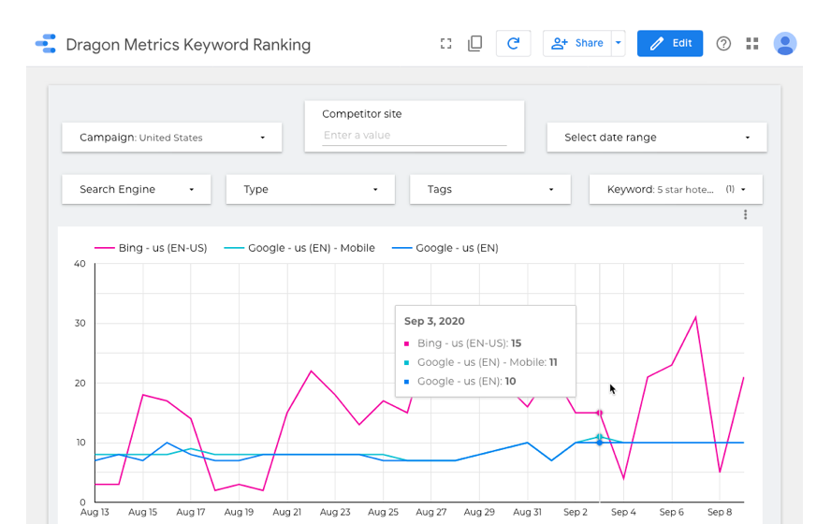Click the Aug 21 axis label
This screenshot has width=831, height=524.
(286, 513)
